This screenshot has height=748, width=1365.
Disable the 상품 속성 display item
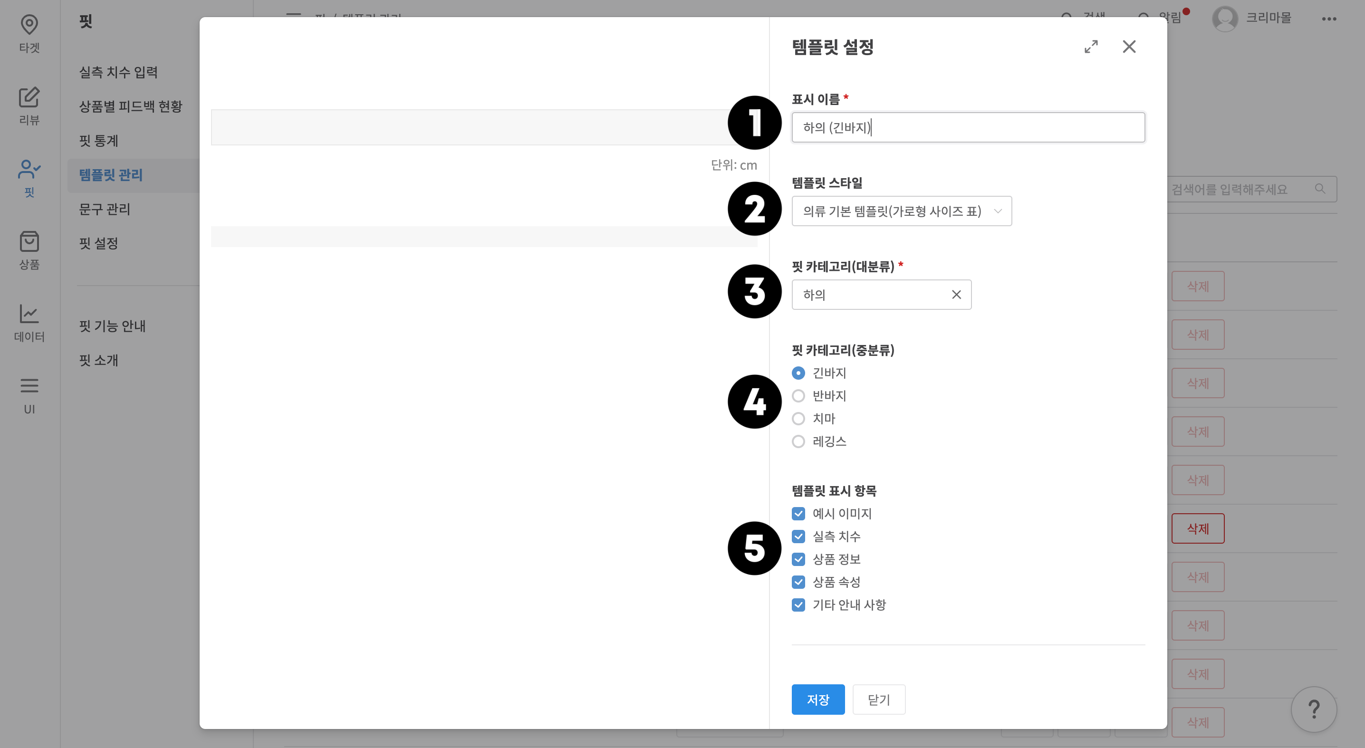coord(798,582)
